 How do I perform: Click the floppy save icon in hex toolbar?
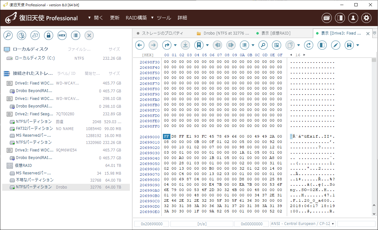point(349,45)
